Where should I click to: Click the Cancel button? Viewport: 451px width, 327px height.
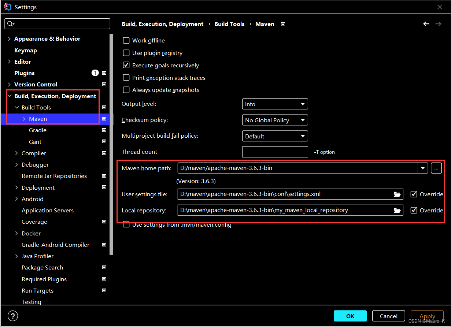pyautogui.click(x=389, y=316)
